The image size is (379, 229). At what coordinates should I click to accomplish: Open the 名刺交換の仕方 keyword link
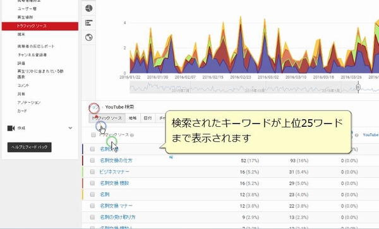pyautogui.click(x=116, y=160)
